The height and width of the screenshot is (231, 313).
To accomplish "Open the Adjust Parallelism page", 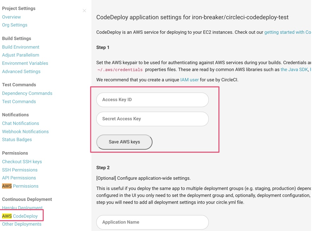I will (x=21, y=55).
